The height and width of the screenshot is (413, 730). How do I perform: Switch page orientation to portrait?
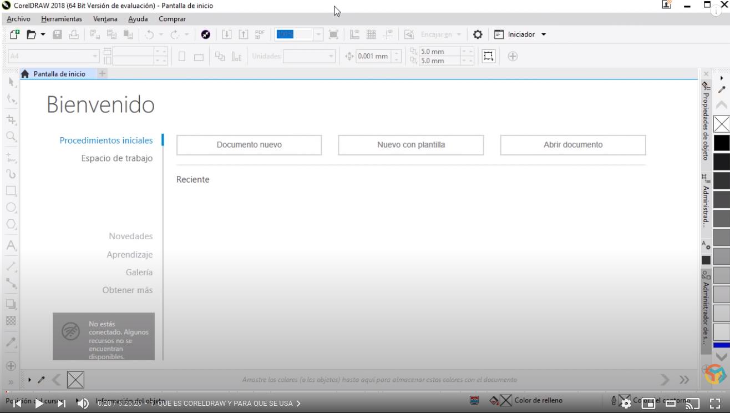(x=182, y=56)
